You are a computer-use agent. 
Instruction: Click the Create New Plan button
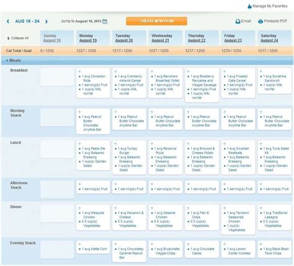point(156,21)
